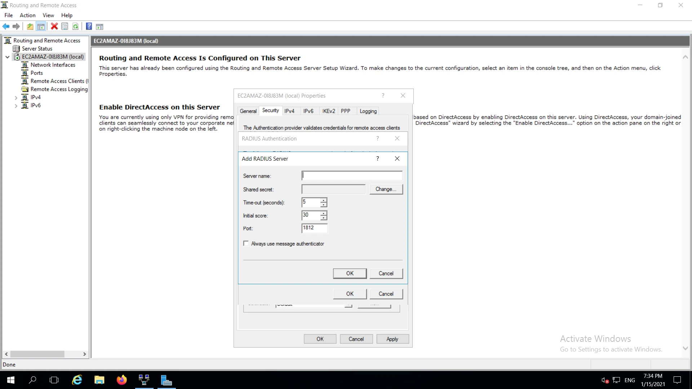Expand the IPv4 tree node

[x=16, y=97]
